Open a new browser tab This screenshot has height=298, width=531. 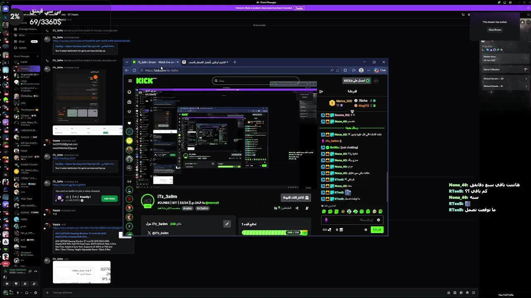(235, 62)
